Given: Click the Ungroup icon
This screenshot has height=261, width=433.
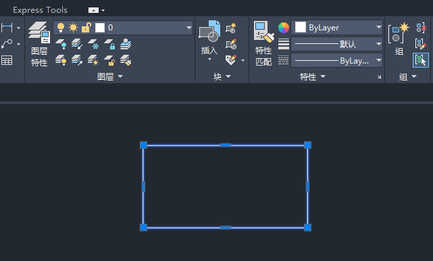Looking at the screenshot, I should [421, 28].
